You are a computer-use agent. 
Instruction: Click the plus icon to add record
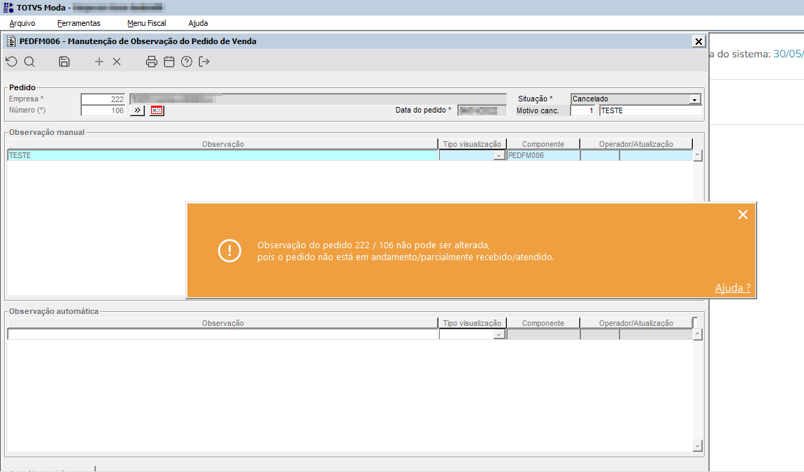click(x=99, y=62)
